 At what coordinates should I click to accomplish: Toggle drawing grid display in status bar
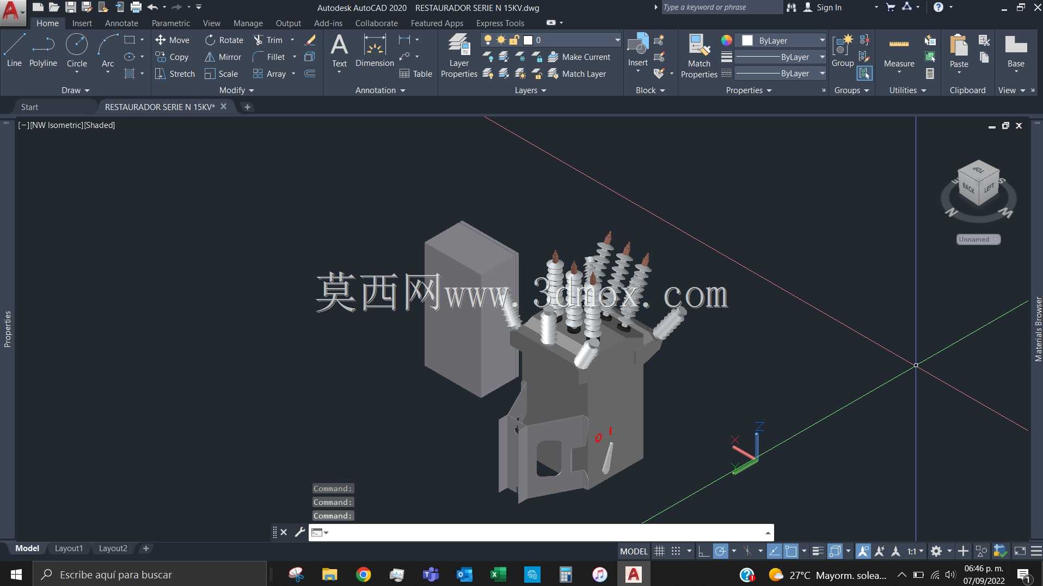coord(659,551)
